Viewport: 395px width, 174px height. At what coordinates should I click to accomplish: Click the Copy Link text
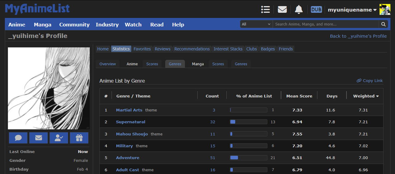click(373, 81)
